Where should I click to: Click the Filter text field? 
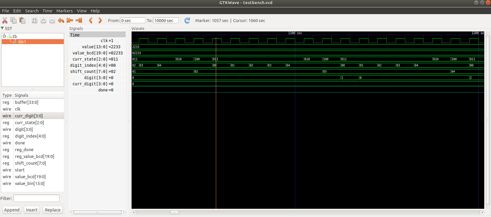(x=36, y=198)
